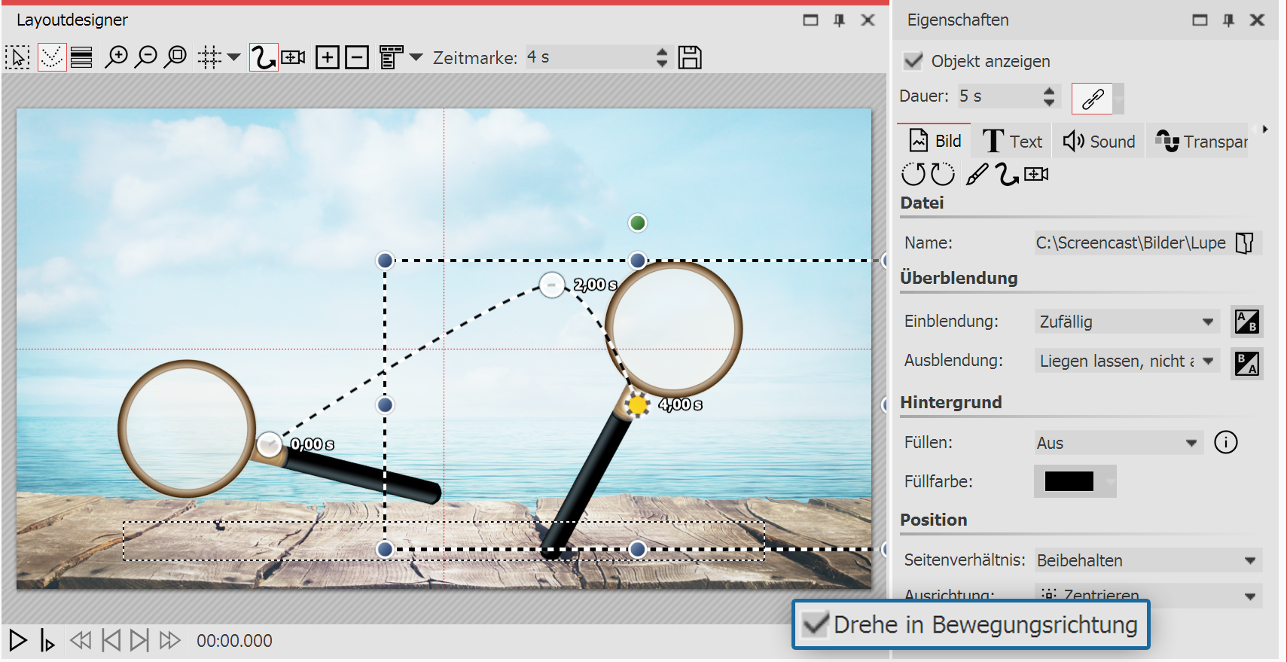This screenshot has width=1287, height=662.
Task: Open the Sound tab
Action: (x=1099, y=142)
